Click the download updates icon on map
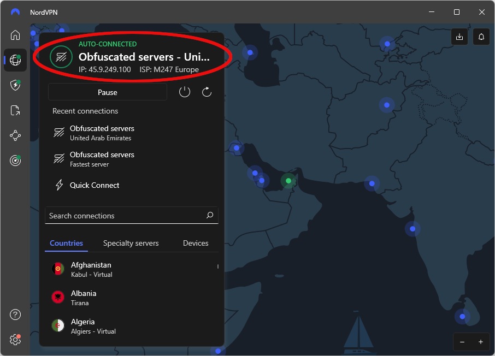The width and height of the screenshot is (495, 356). point(459,37)
